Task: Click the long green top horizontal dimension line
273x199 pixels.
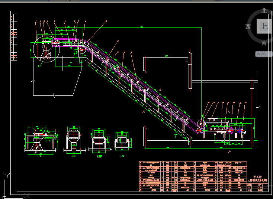Action: tap(128, 27)
